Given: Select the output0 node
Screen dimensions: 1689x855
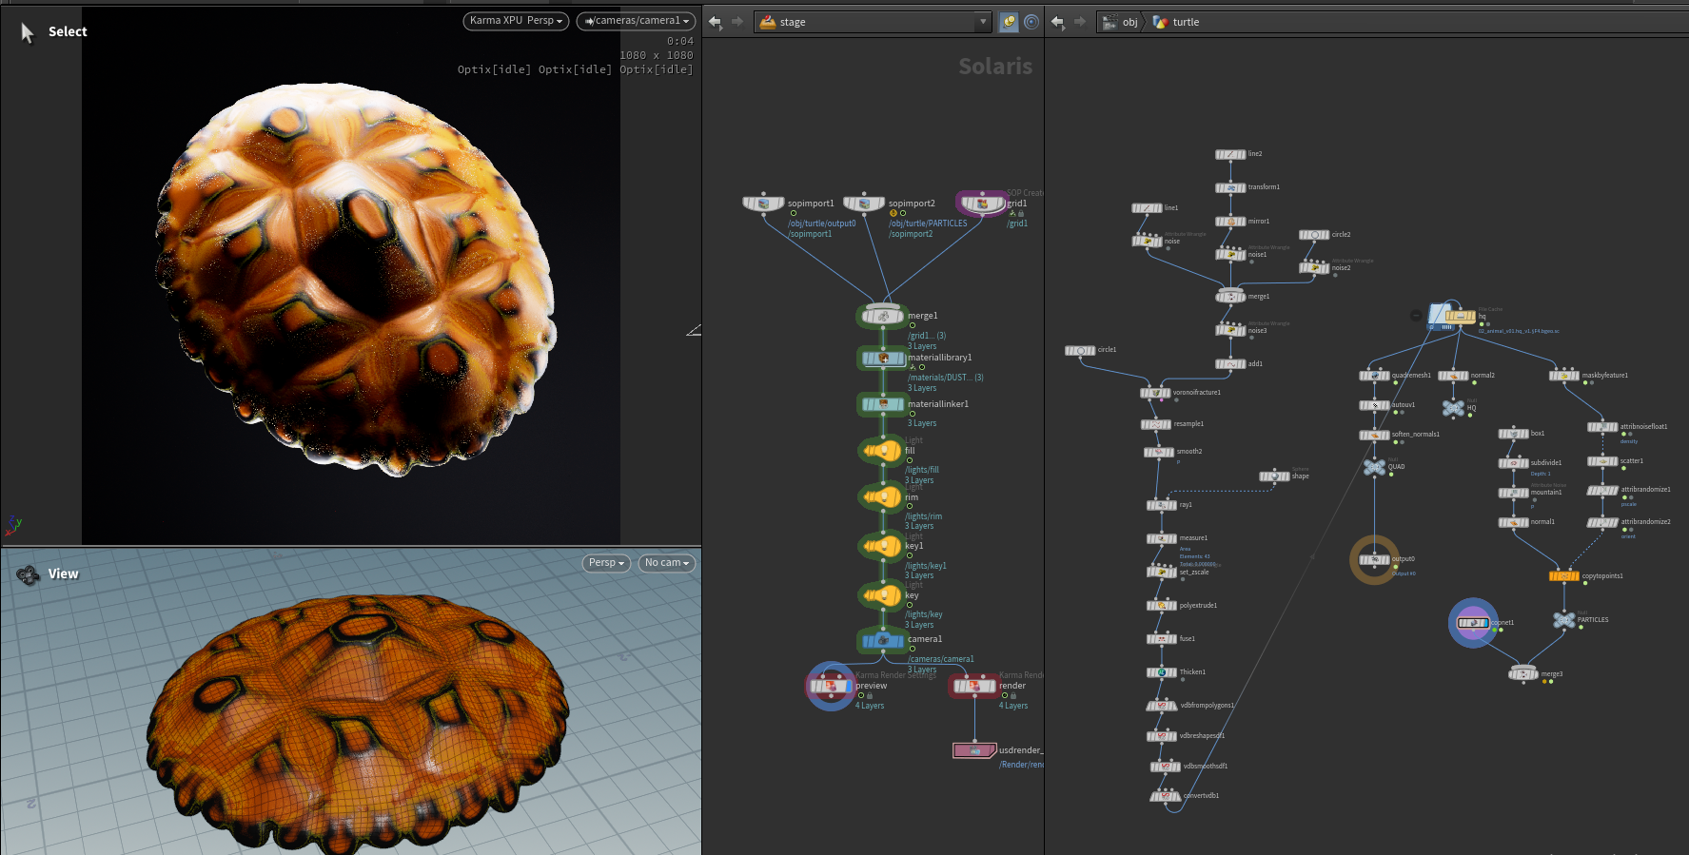Looking at the screenshot, I should point(1374,559).
